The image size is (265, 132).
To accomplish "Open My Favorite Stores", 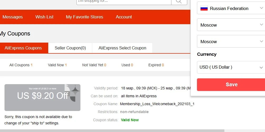I will pyautogui.click(x=84, y=17).
